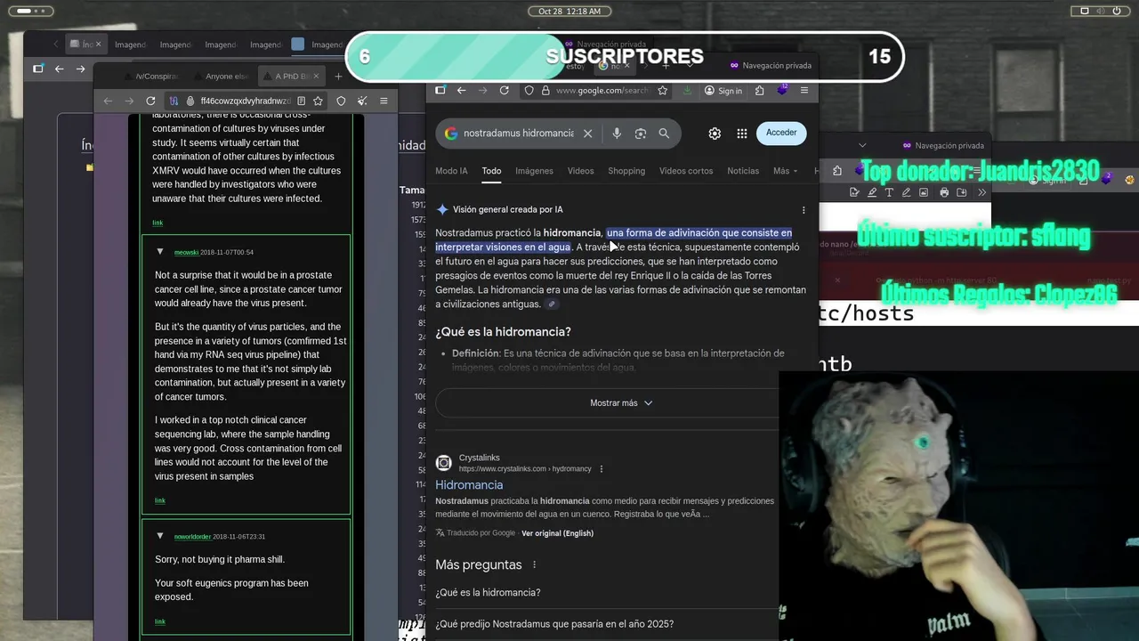Open noworldorder username link
The width and height of the screenshot is (1139, 641).
click(x=192, y=537)
